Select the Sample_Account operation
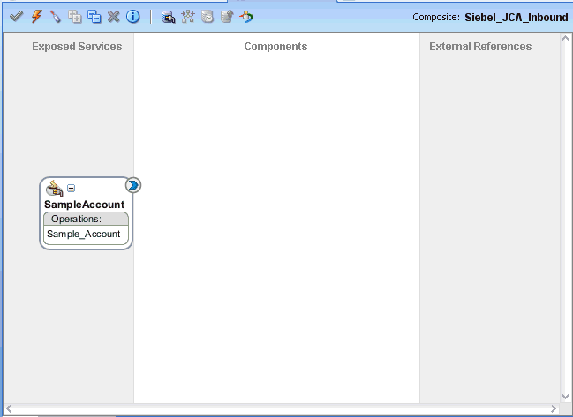The image size is (573, 417). click(x=84, y=234)
